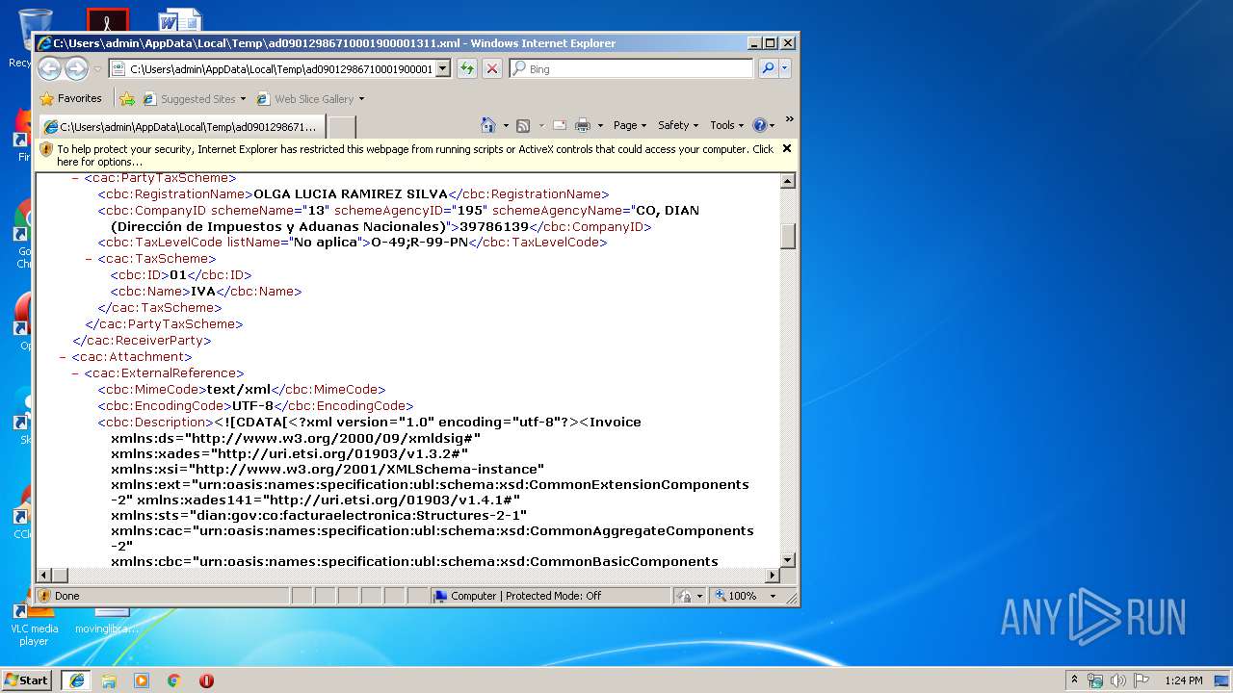Click the Read Mail envelope icon

(x=559, y=125)
